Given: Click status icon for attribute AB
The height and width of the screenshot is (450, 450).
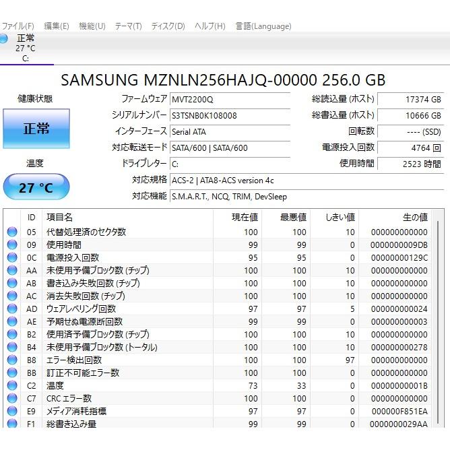Looking at the screenshot, I should pos(12,283).
